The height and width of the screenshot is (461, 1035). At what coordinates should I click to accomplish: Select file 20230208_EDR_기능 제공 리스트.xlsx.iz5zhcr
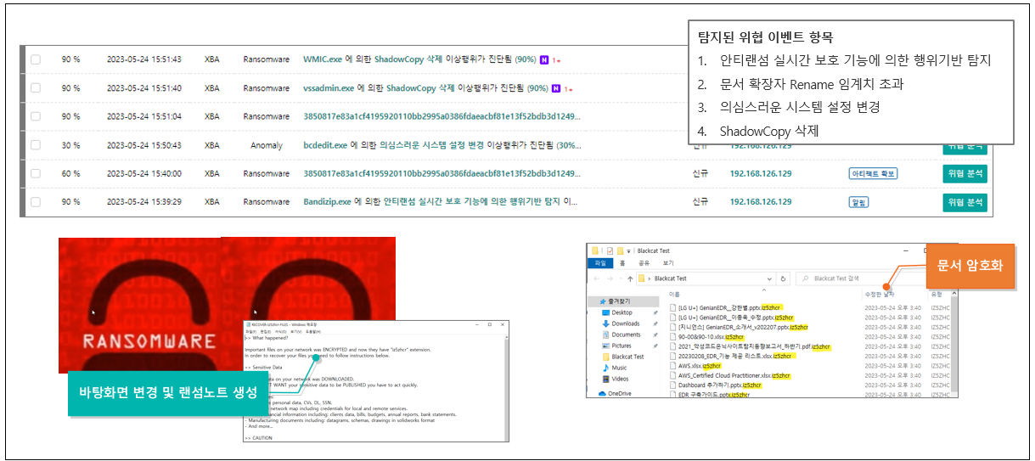coord(733,357)
